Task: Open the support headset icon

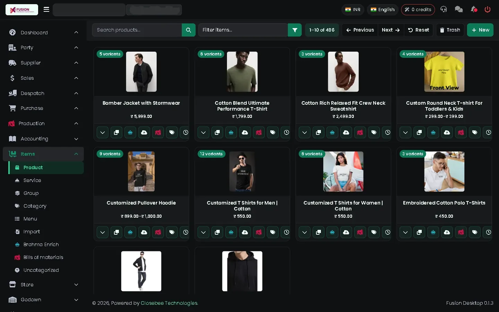Action: click(444, 9)
